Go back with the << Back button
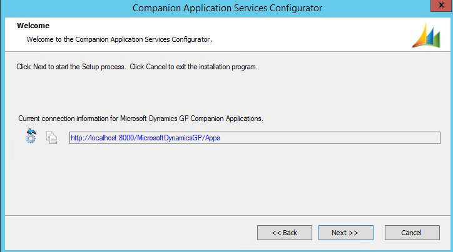This screenshot has height=252, width=453. tap(284, 233)
